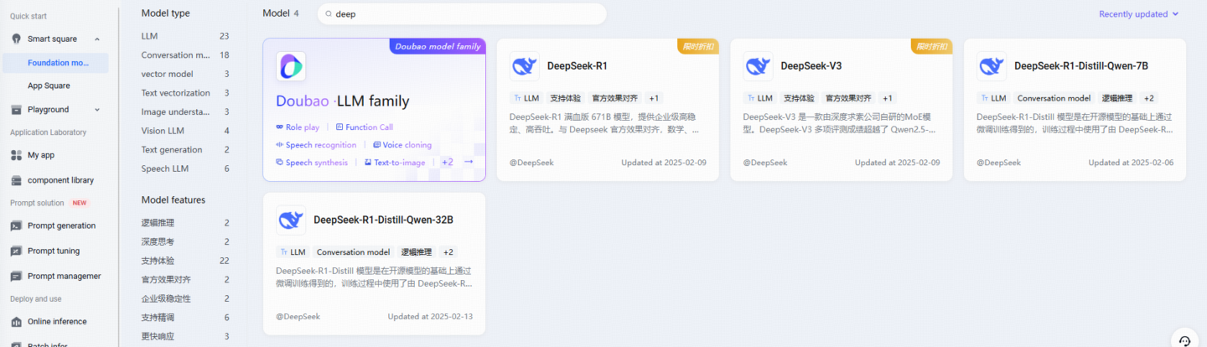Click 限时折扣 badge on DeepSeek-R1 card
This screenshot has width=1207, height=347.
[698, 46]
